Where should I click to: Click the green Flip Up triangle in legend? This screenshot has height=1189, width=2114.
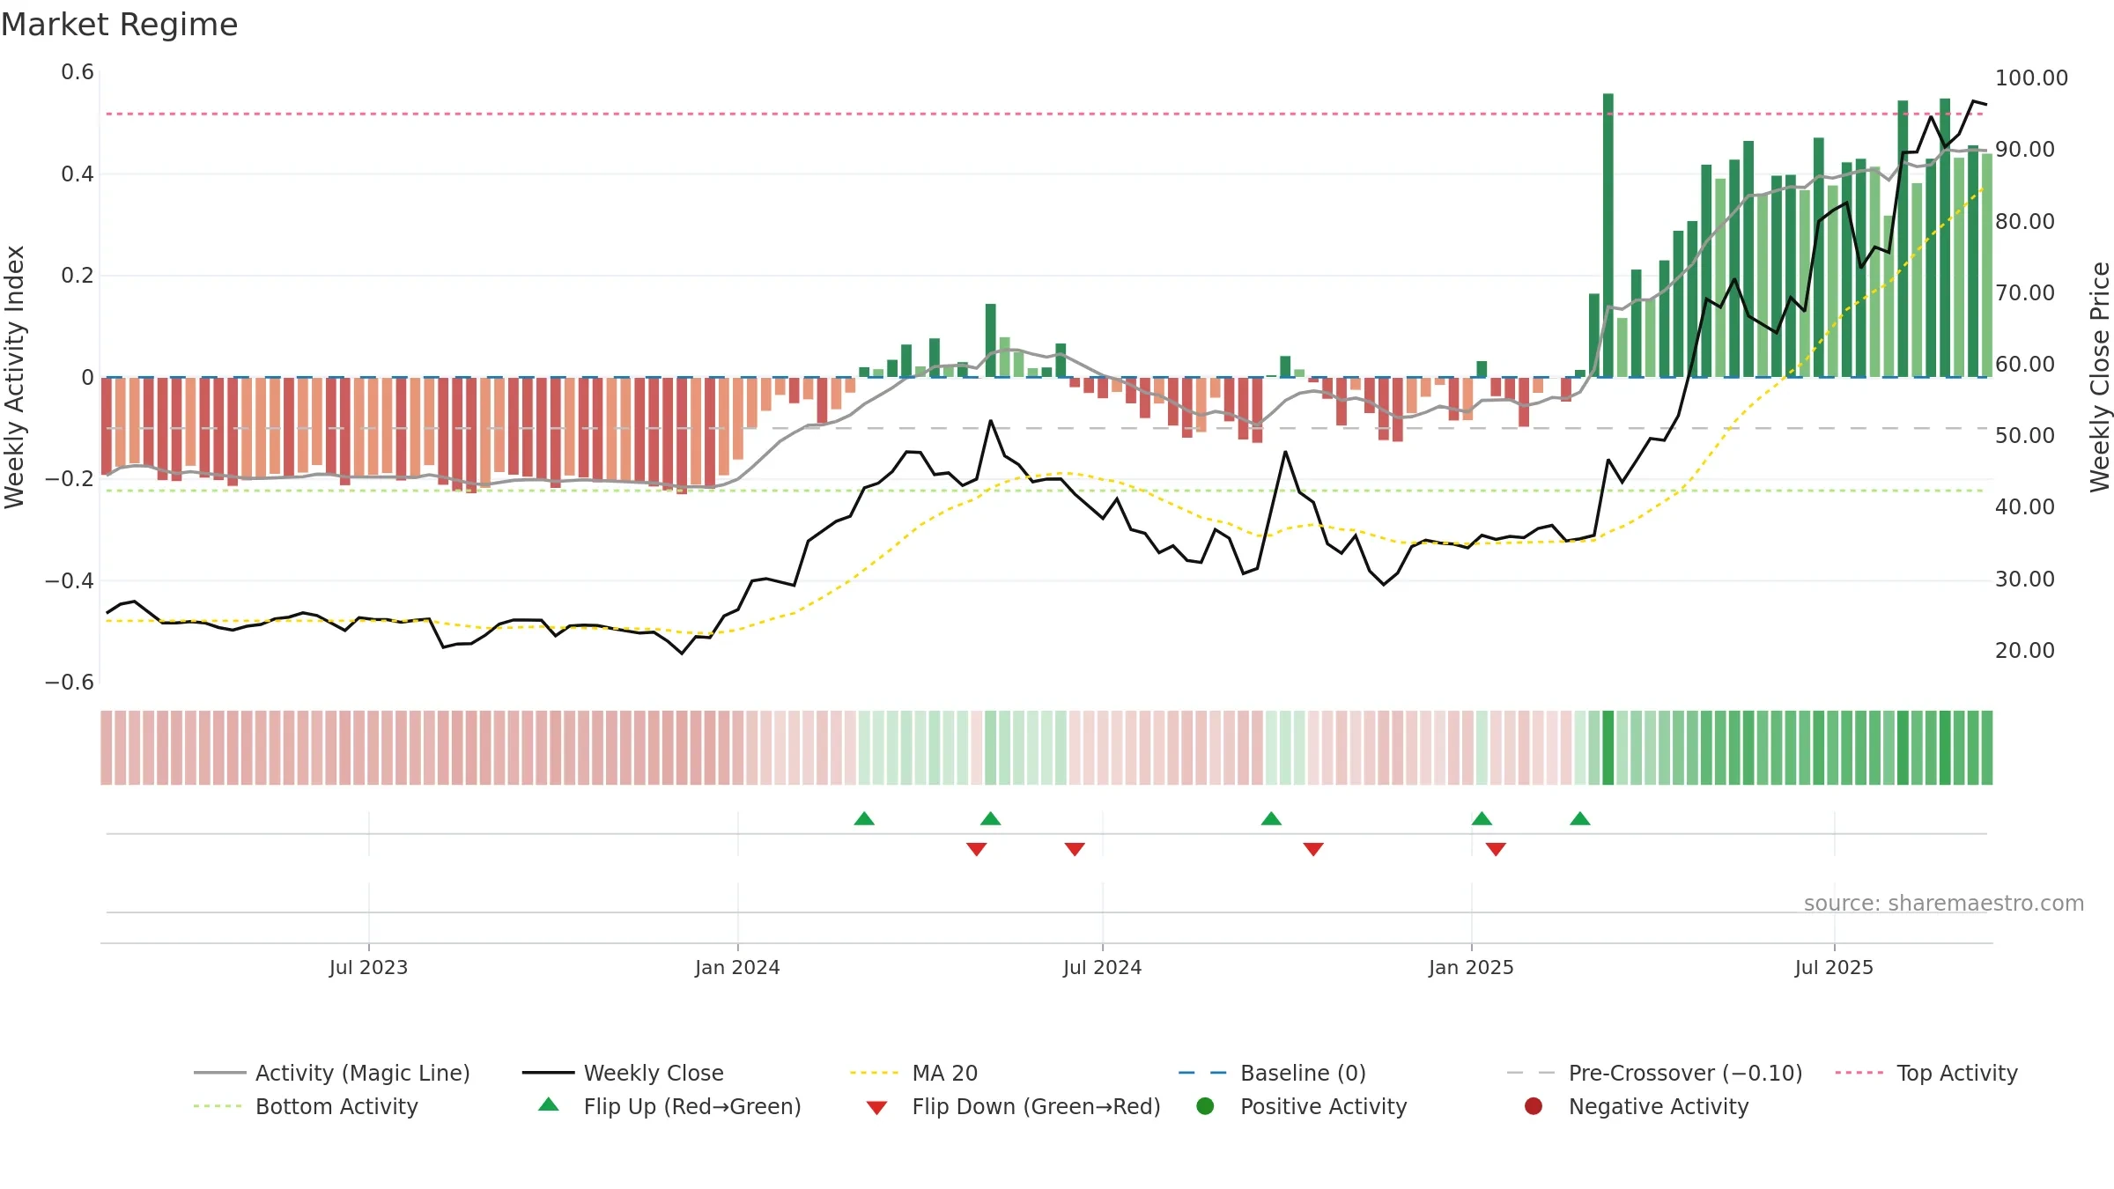(x=549, y=1104)
